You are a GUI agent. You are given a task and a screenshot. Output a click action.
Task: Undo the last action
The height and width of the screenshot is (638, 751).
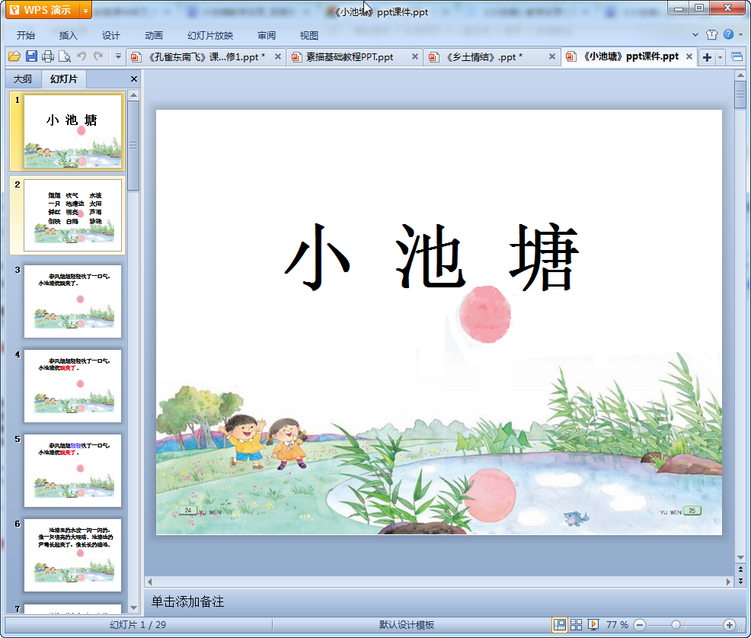click(82, 56)
